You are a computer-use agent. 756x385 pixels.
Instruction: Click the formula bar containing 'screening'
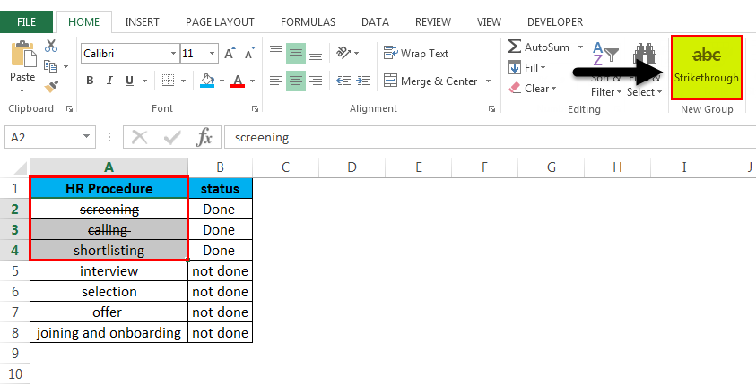[484, 138]
